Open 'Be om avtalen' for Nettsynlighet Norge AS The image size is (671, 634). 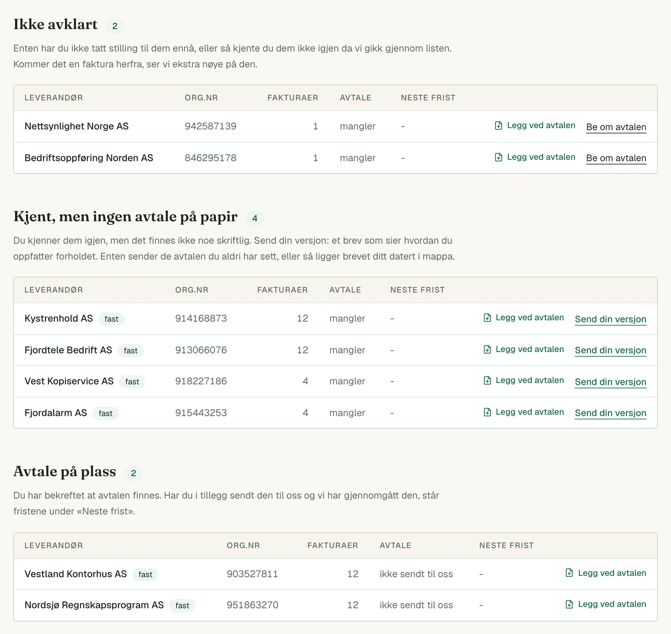(x=616, y=127)
